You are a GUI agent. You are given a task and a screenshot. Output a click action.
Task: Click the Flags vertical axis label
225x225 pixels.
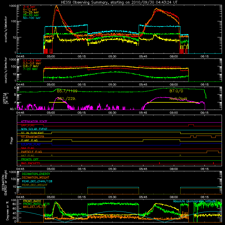pos(12,140)
